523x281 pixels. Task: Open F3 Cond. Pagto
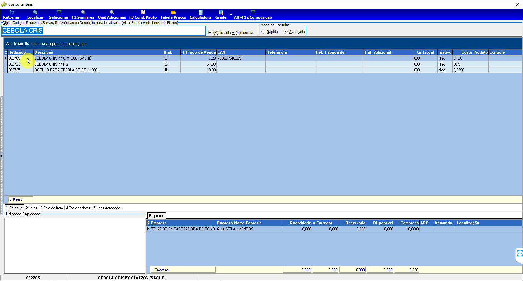pos(143,15)
